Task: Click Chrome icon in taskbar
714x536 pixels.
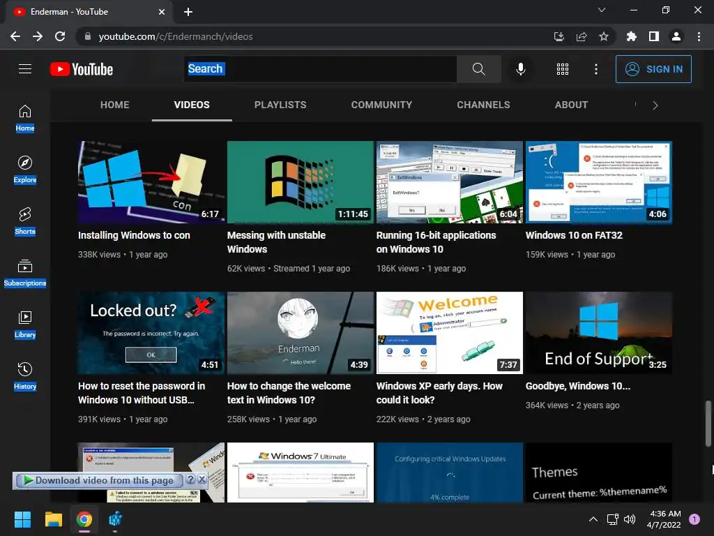Action: tap(84, 519)
